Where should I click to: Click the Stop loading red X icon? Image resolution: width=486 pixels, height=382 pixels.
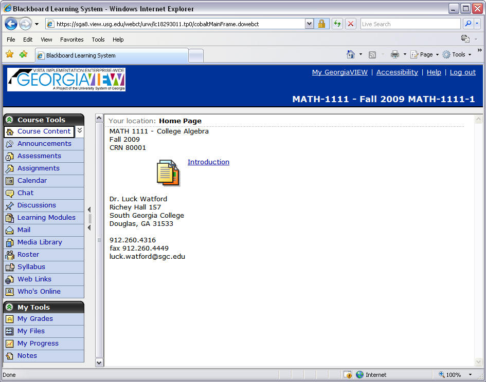351,24
